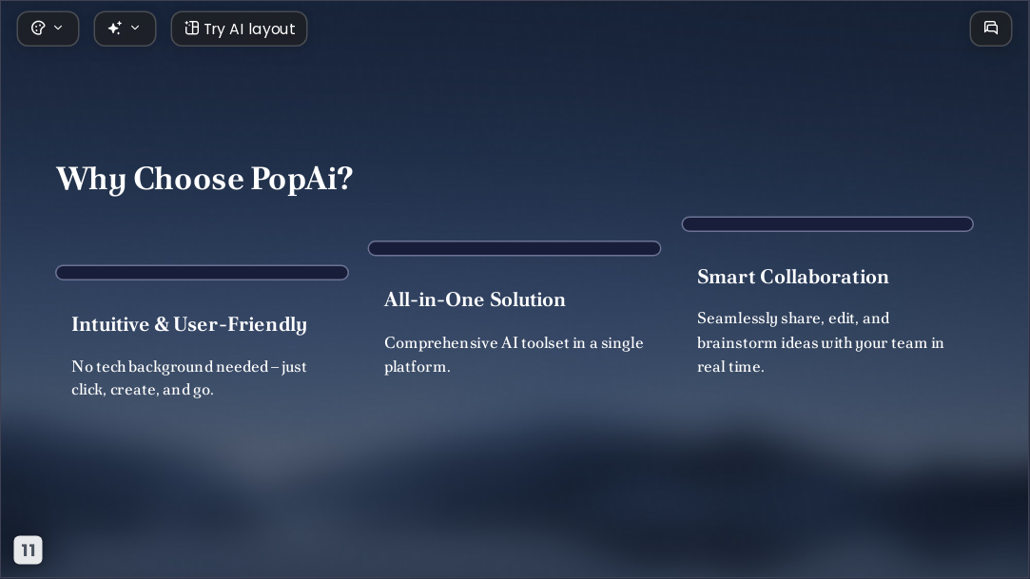Expand the palette dropdown chevron
Viewport: 1030px width, 579px height.
click(58, 29)
